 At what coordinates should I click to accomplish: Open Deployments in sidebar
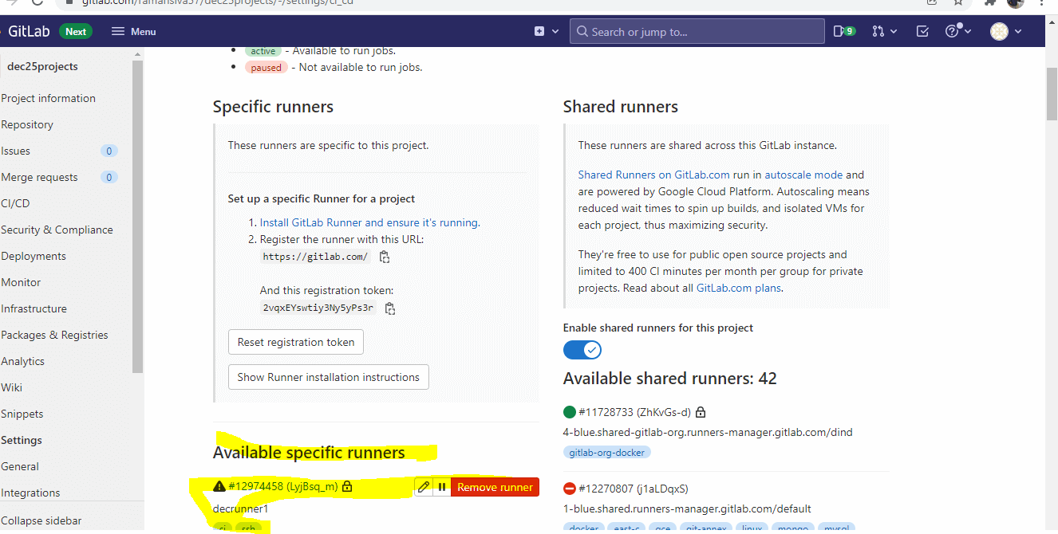[34, 256]
